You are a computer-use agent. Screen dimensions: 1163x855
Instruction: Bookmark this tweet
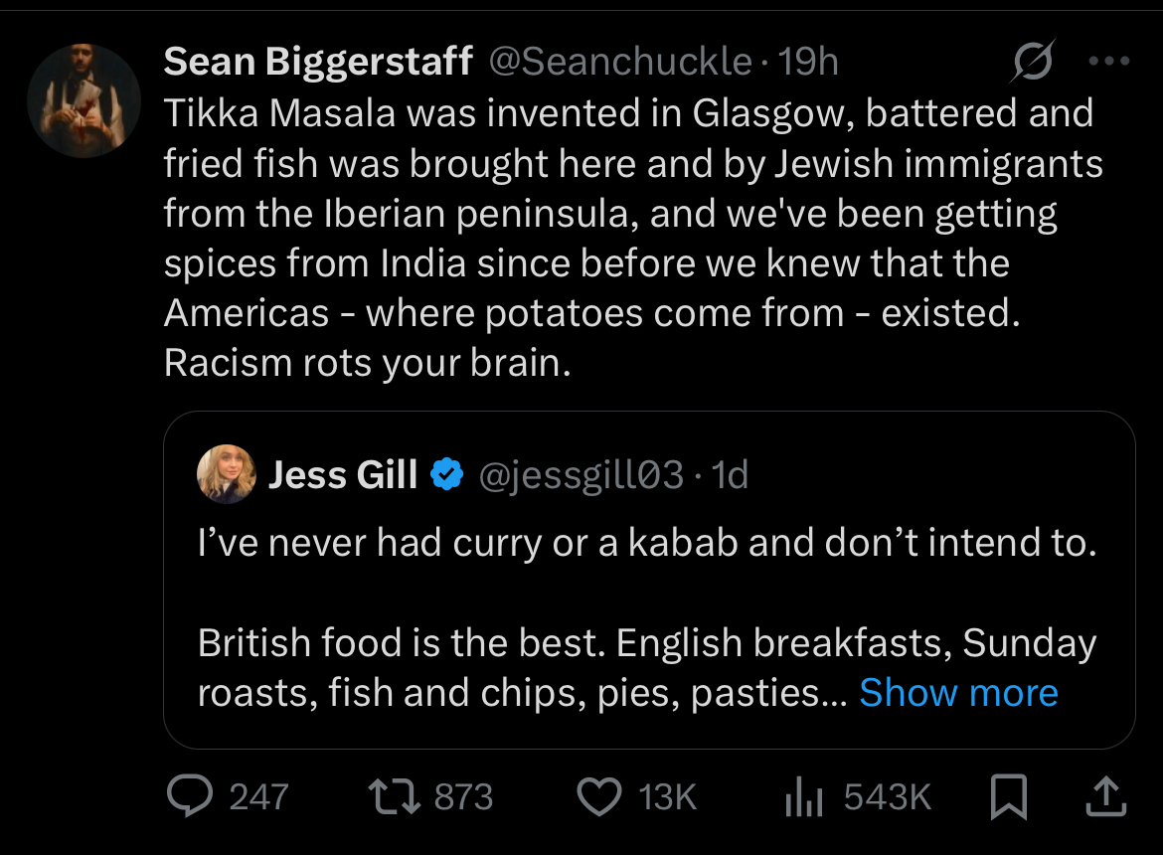(1010, 796)
